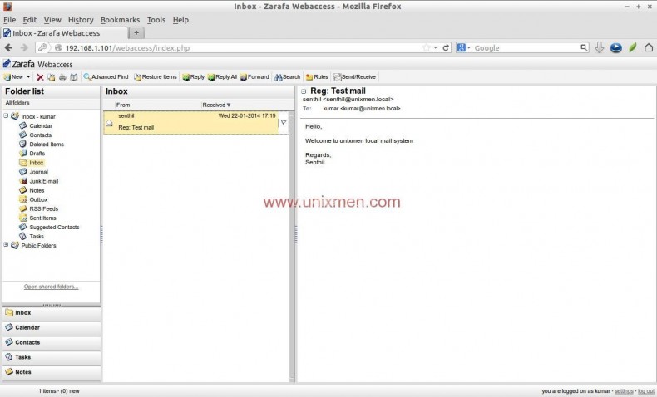Click the New item button

tap(13, 77)
